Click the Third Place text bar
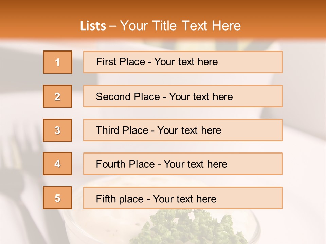Viewport: 326px width, 244px height. tap(183, 130)
